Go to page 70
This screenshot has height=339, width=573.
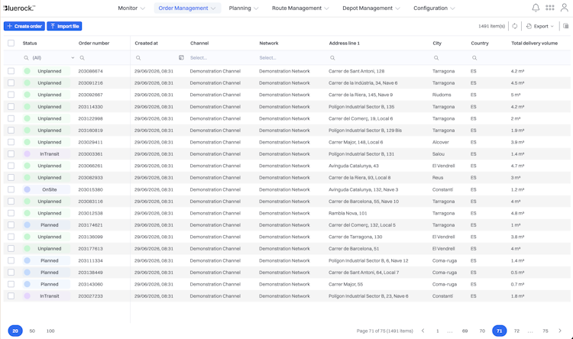tap(482, 331)
